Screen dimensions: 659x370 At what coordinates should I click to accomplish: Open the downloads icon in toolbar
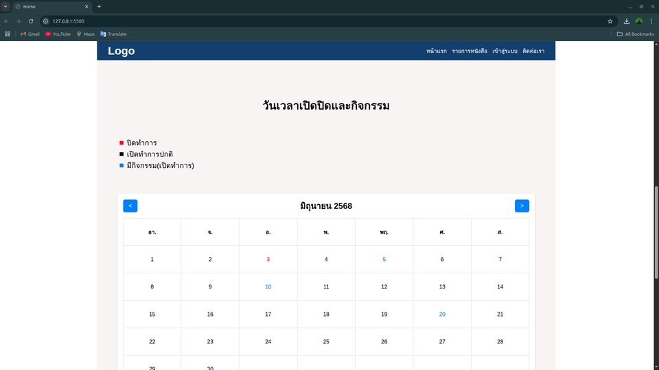pyautogui.click(x=626, y=21)
